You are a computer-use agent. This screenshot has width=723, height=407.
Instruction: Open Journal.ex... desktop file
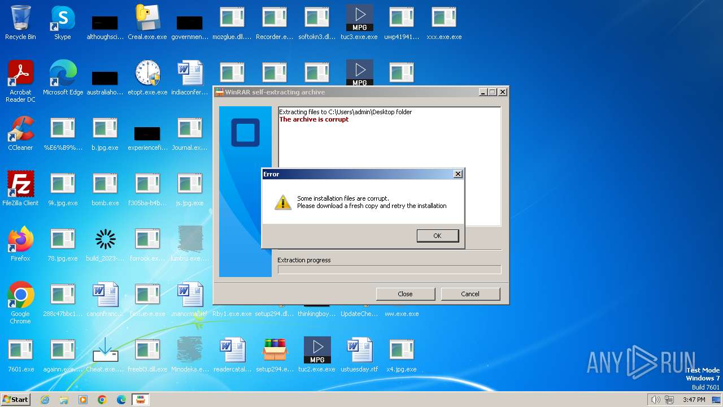tap(190, 133)
